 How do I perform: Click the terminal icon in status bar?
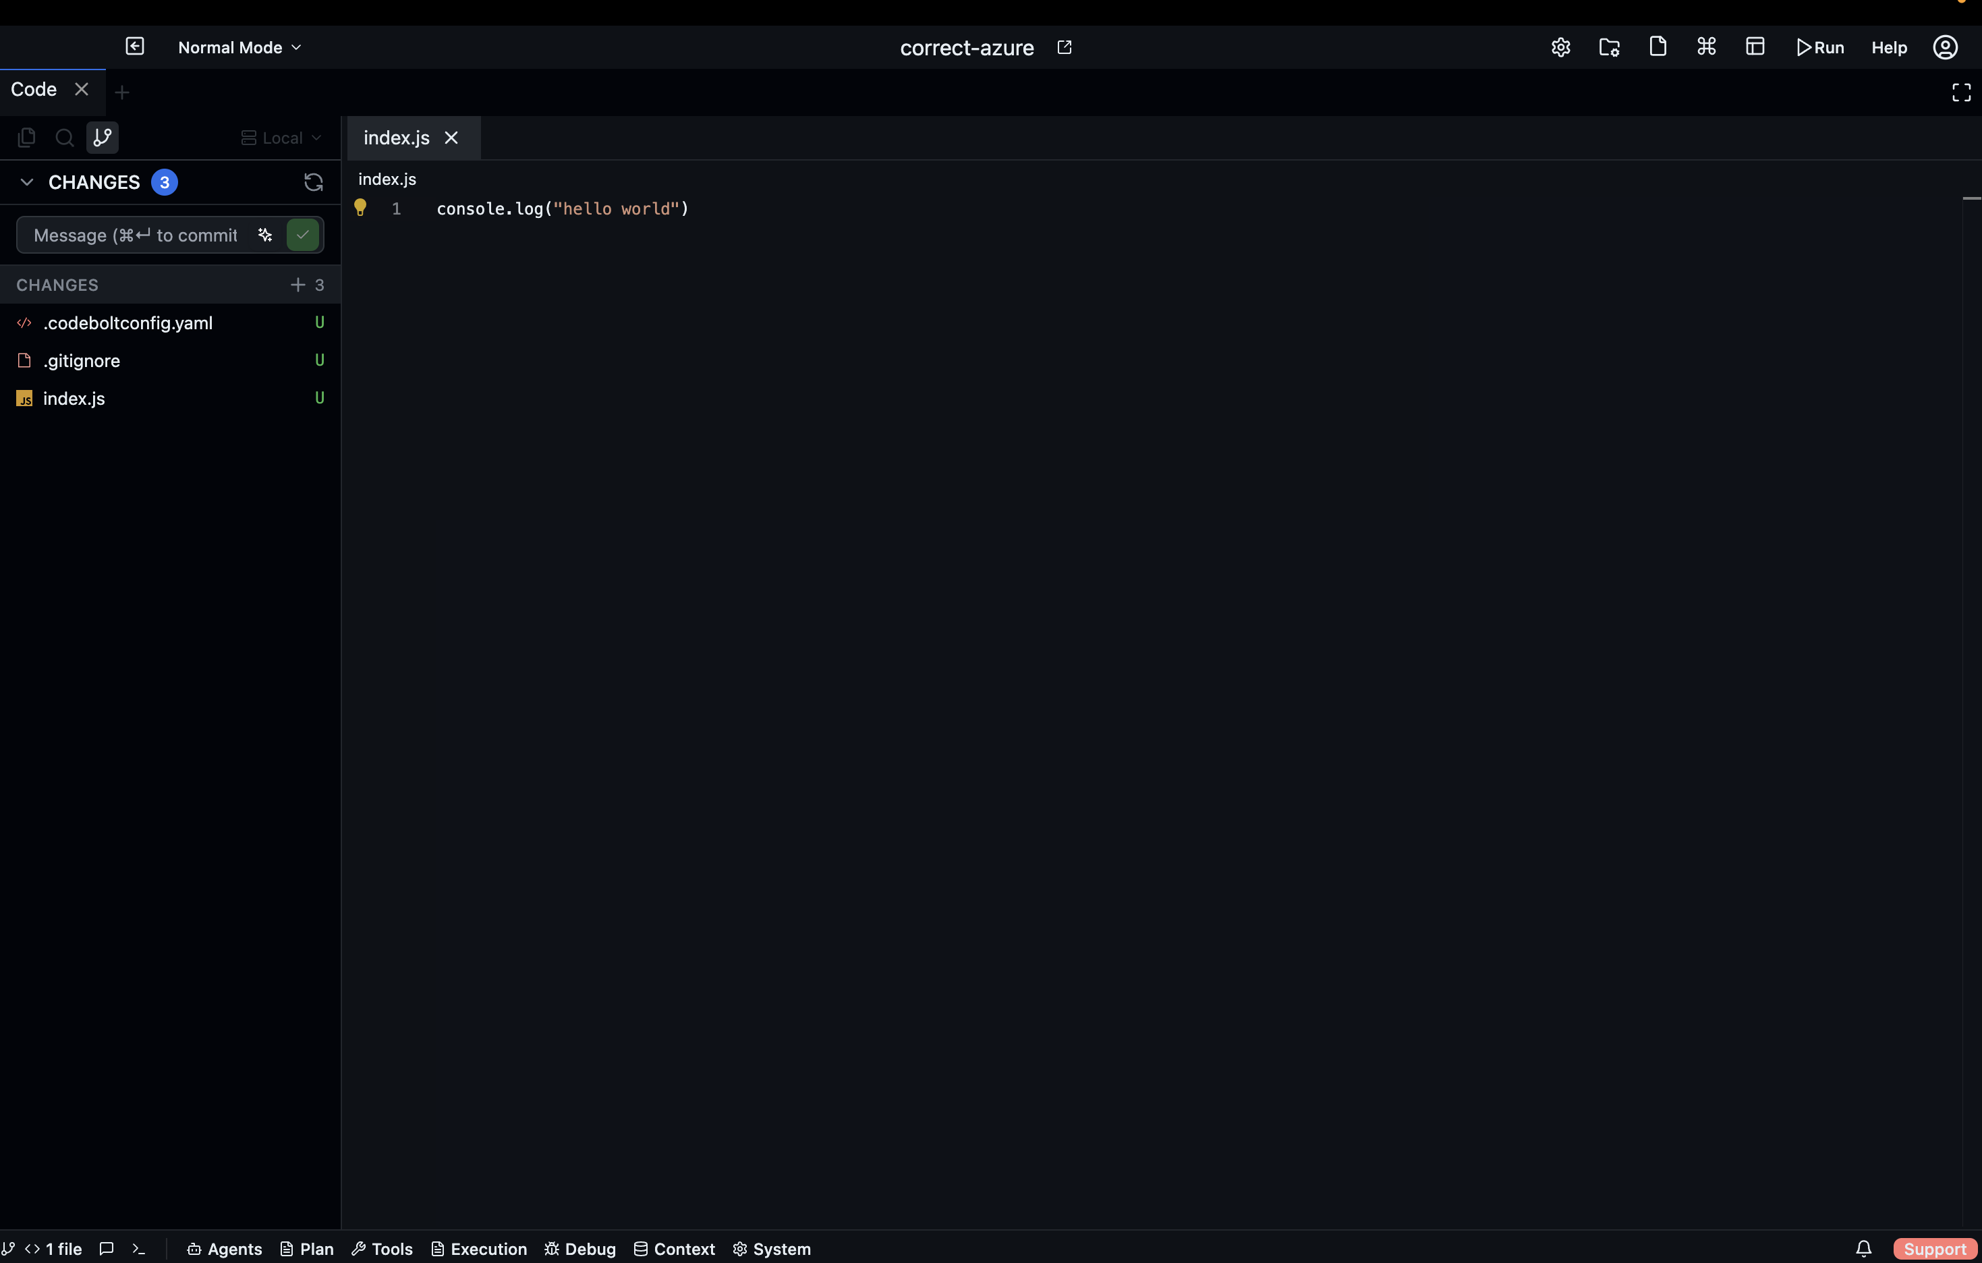point(138,1249)
